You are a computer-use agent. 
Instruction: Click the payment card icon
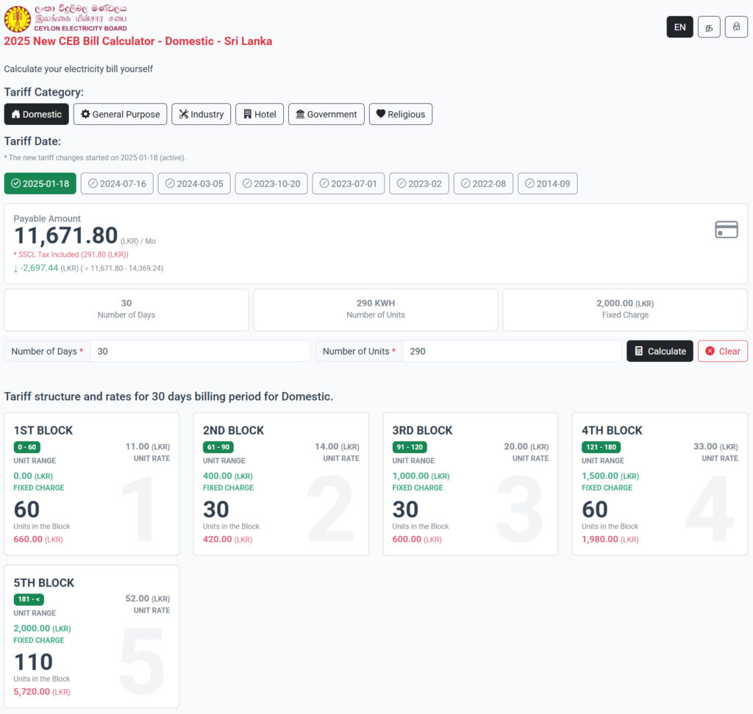pyautogui.click(x=726, y=229)
